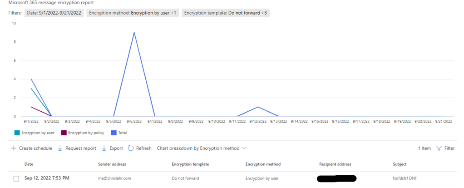The width and height of the screenshot is (464, 188).
Task: Click the Recipient address column header
Action: pos(335,164)
